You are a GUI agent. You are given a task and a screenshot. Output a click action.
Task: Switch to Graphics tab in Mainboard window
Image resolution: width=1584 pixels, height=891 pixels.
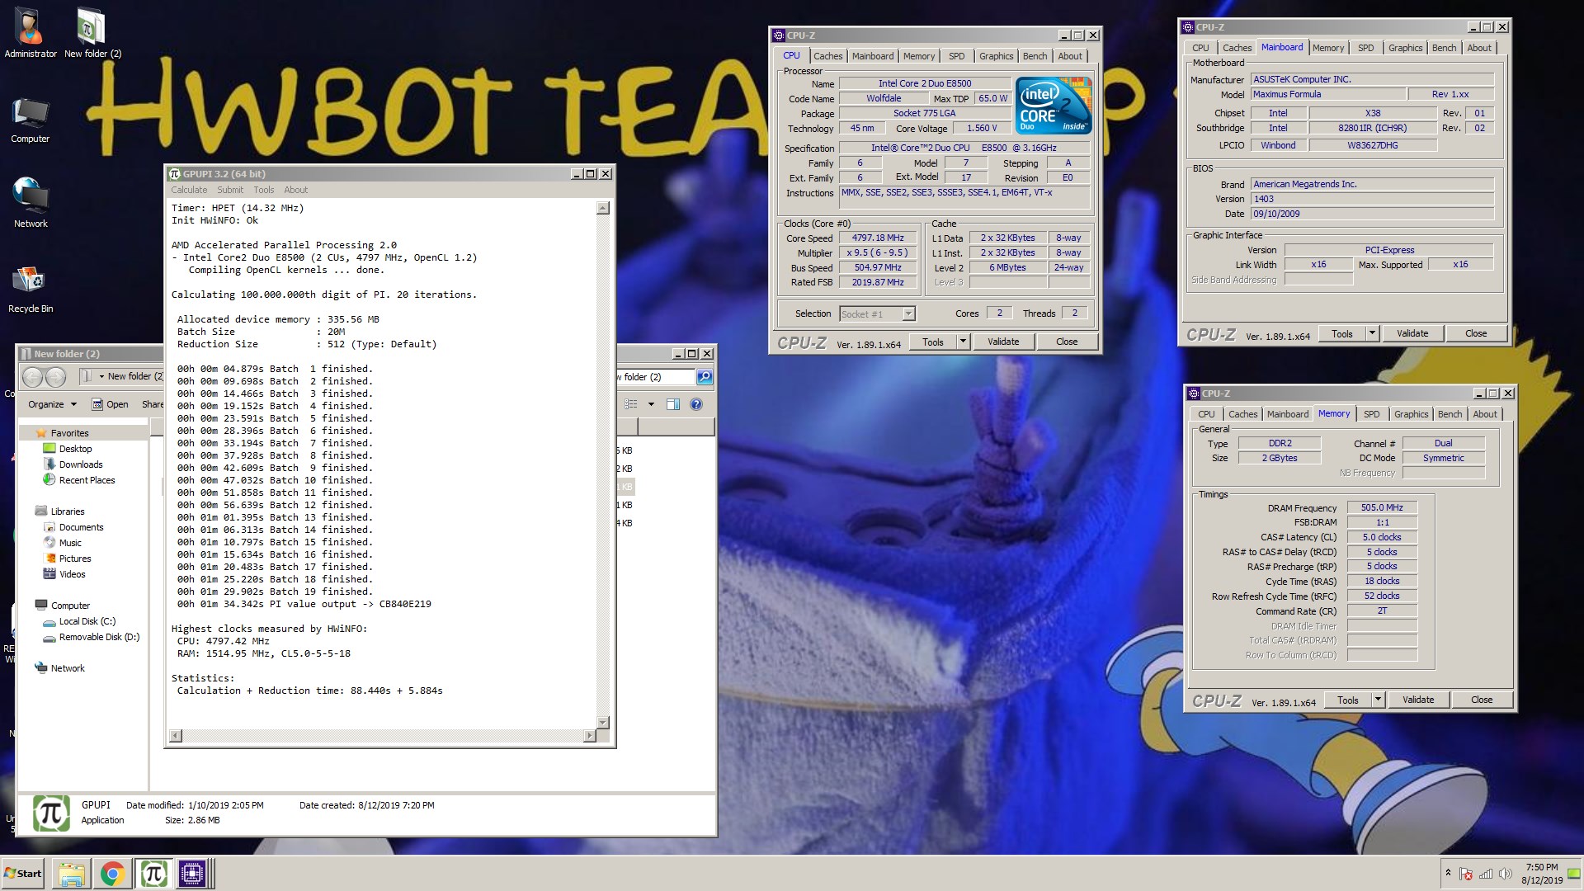coord(1405,48)
